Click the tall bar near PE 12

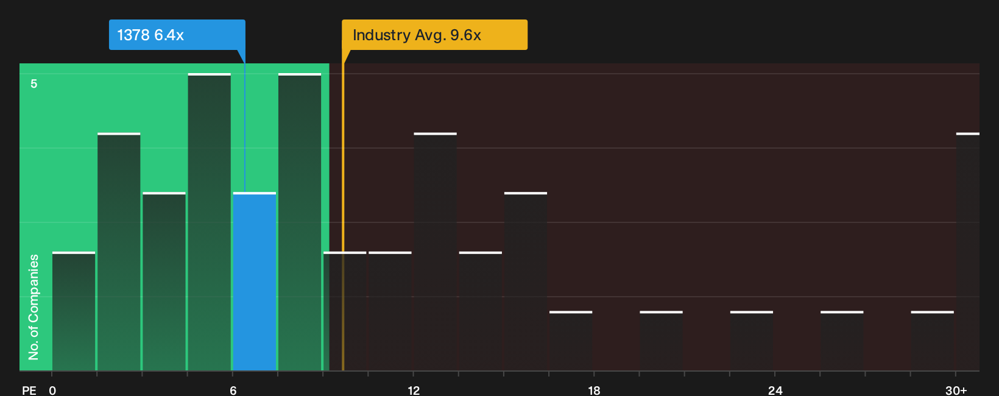[x=435, y=252]
